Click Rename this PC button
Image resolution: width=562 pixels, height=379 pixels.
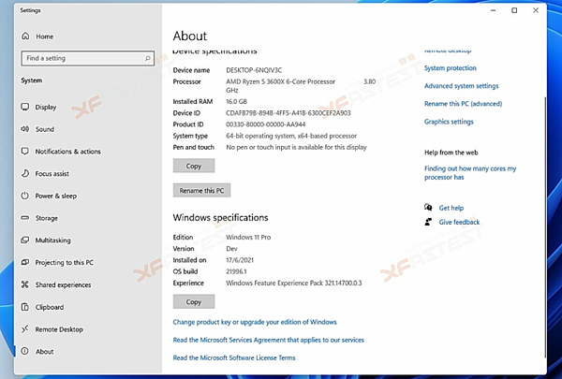201,191
